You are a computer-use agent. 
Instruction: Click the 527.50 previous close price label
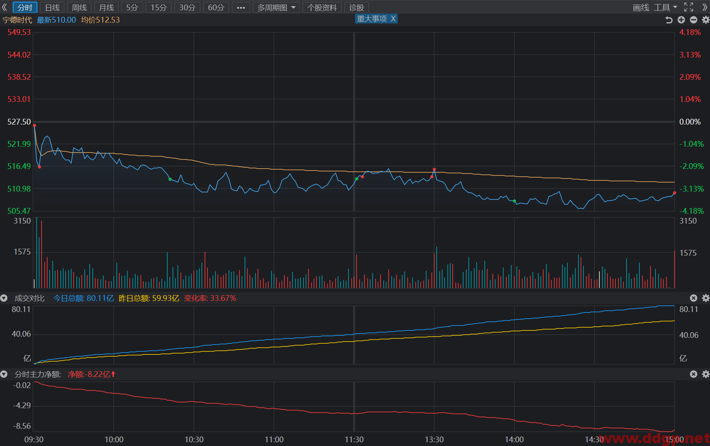[x=19, y=122]
